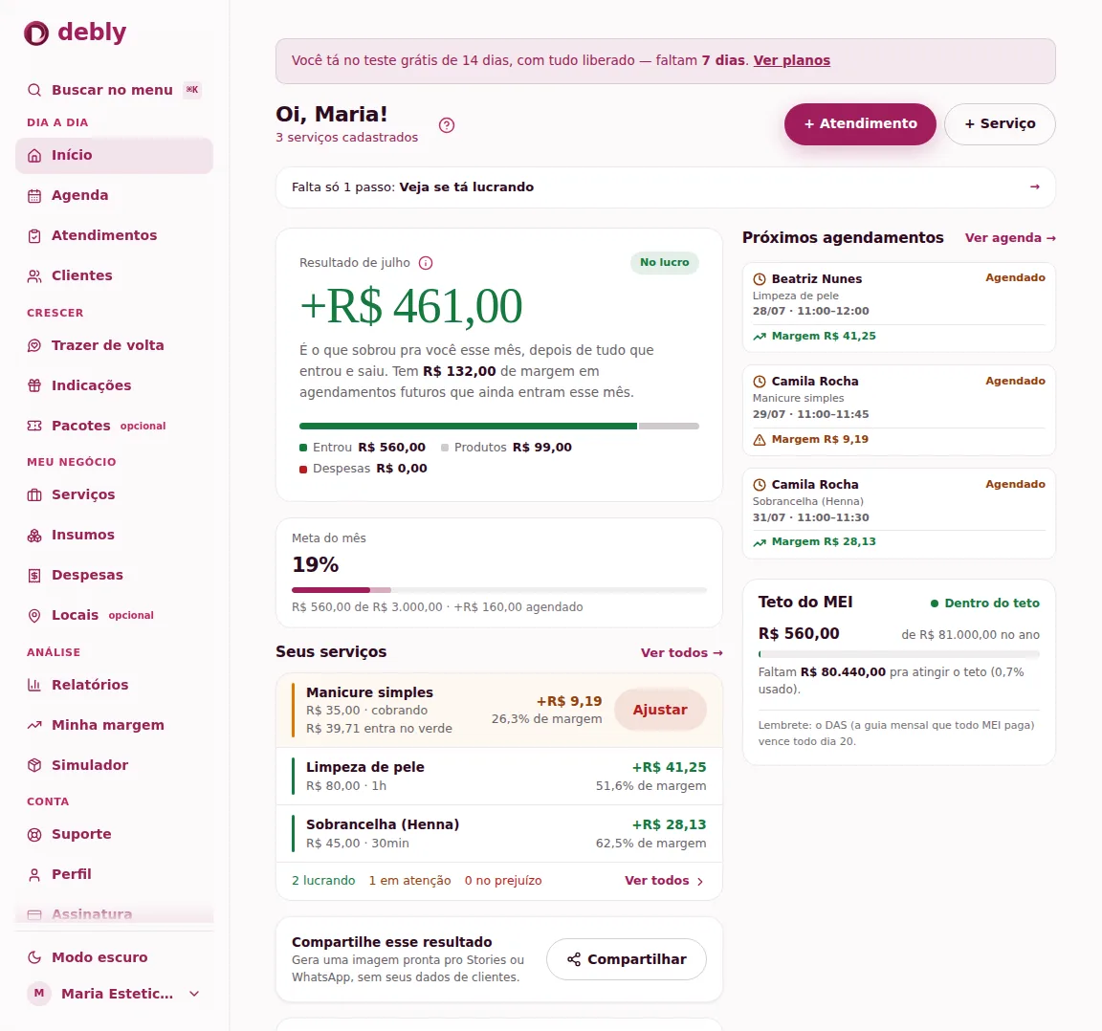Image resolution: width=1102 pixels, height=1031 pixels.
Task: Click the + Serviço button
Action: pos(1000,124)
